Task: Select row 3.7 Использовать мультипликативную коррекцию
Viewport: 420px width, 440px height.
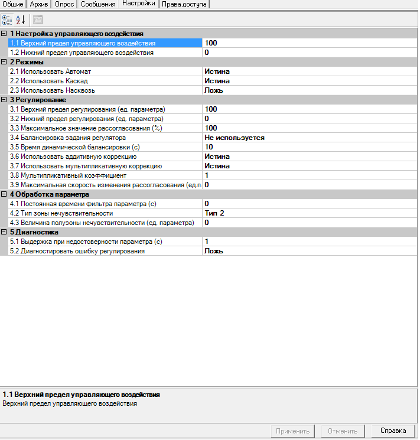Action: (105, 166)
